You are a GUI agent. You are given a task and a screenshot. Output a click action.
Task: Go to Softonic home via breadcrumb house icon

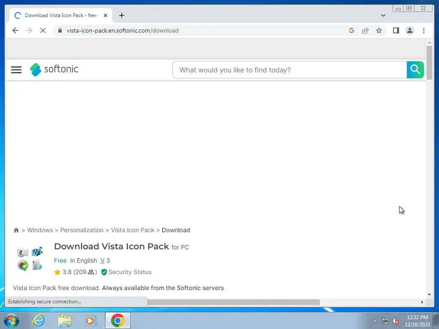click(x=16, y=230)
